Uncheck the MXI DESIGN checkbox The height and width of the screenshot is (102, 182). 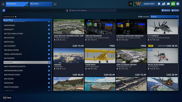(49, 79)
